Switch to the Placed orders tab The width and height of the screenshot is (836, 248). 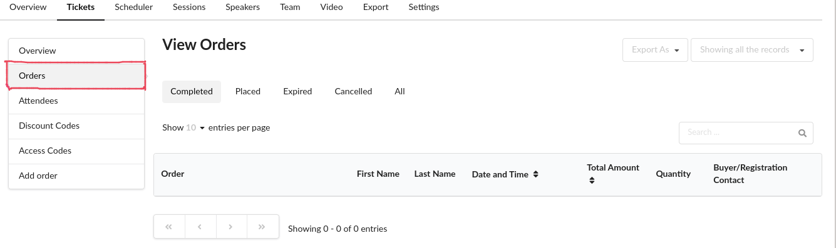(248, 91)
